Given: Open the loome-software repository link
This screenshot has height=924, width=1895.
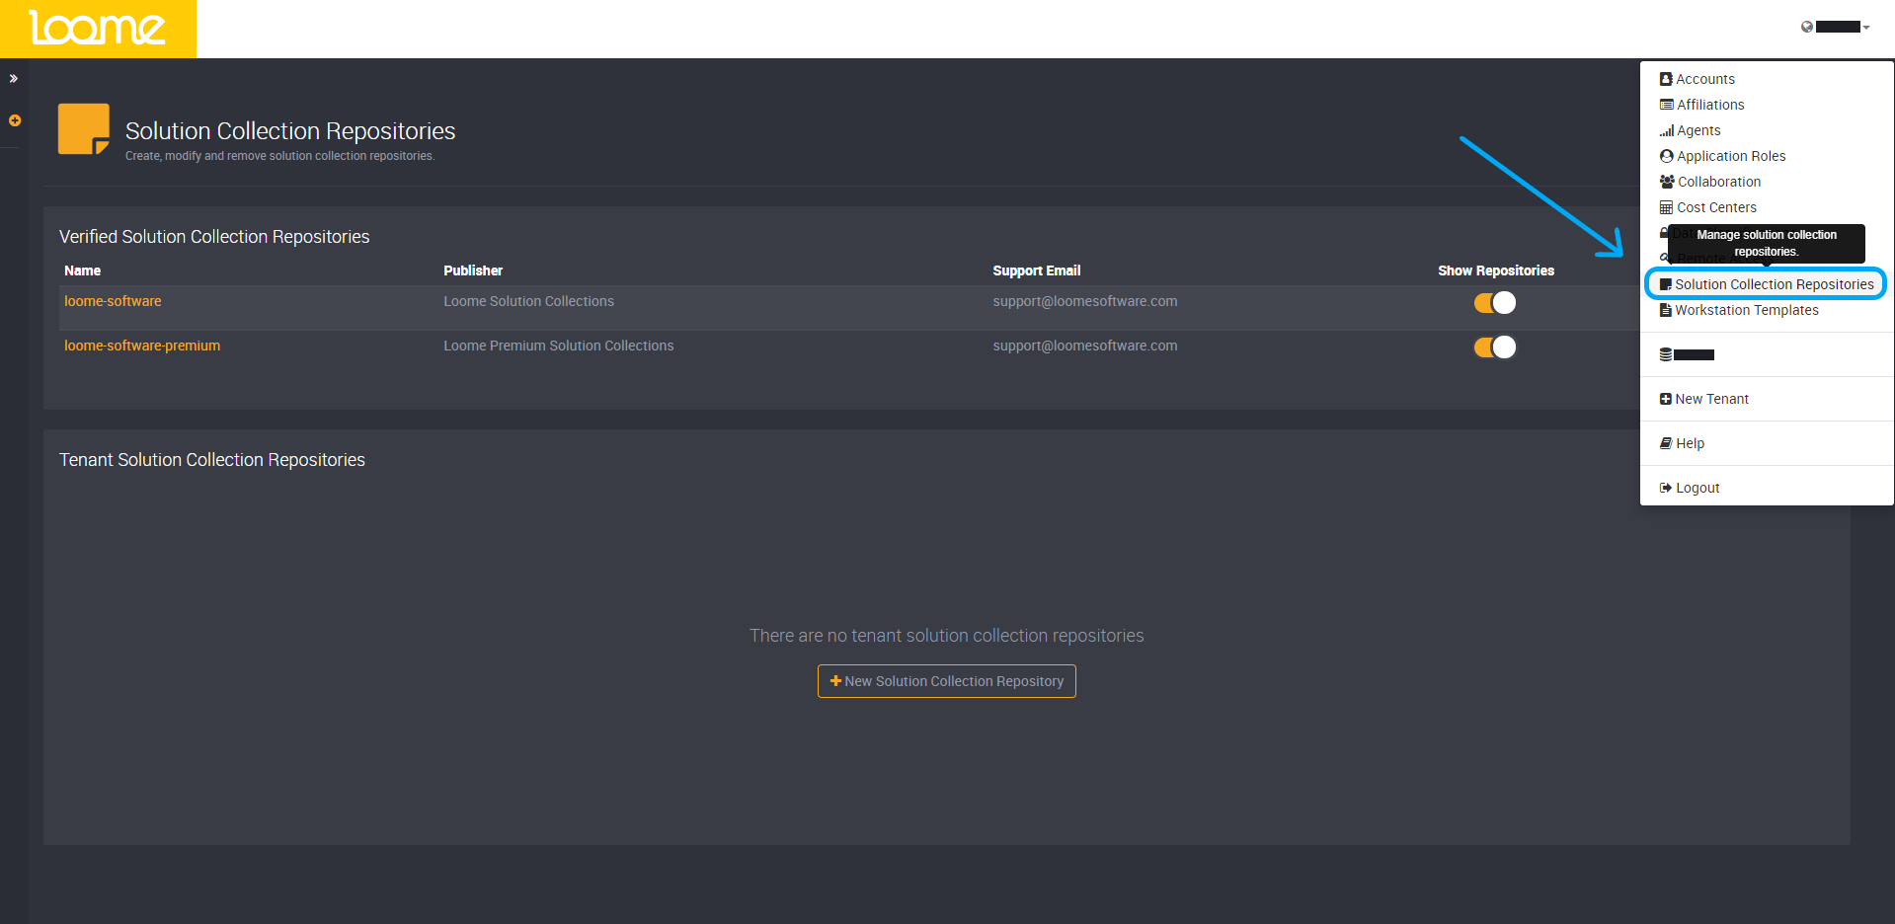Looking at the screenshot, I should coord(113,301).
